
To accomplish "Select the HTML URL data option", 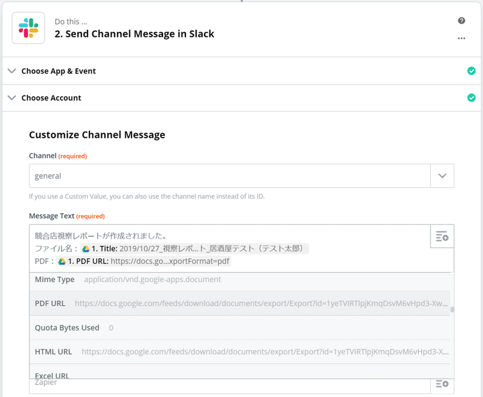I will pos(240,352).
